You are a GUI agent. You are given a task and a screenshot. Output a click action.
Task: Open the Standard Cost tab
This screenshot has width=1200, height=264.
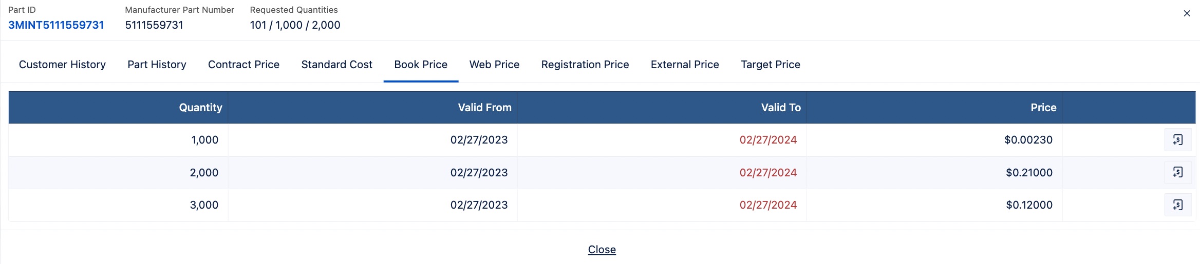[x=336, y=65]
